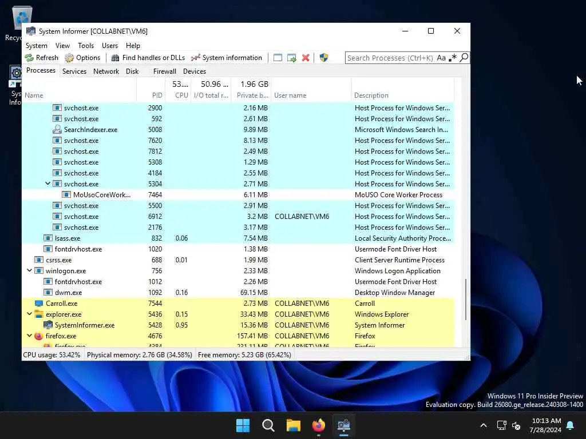This screenshot has height=439, width=586.
Task: Select the Processes tab
Action: point(41,70)
